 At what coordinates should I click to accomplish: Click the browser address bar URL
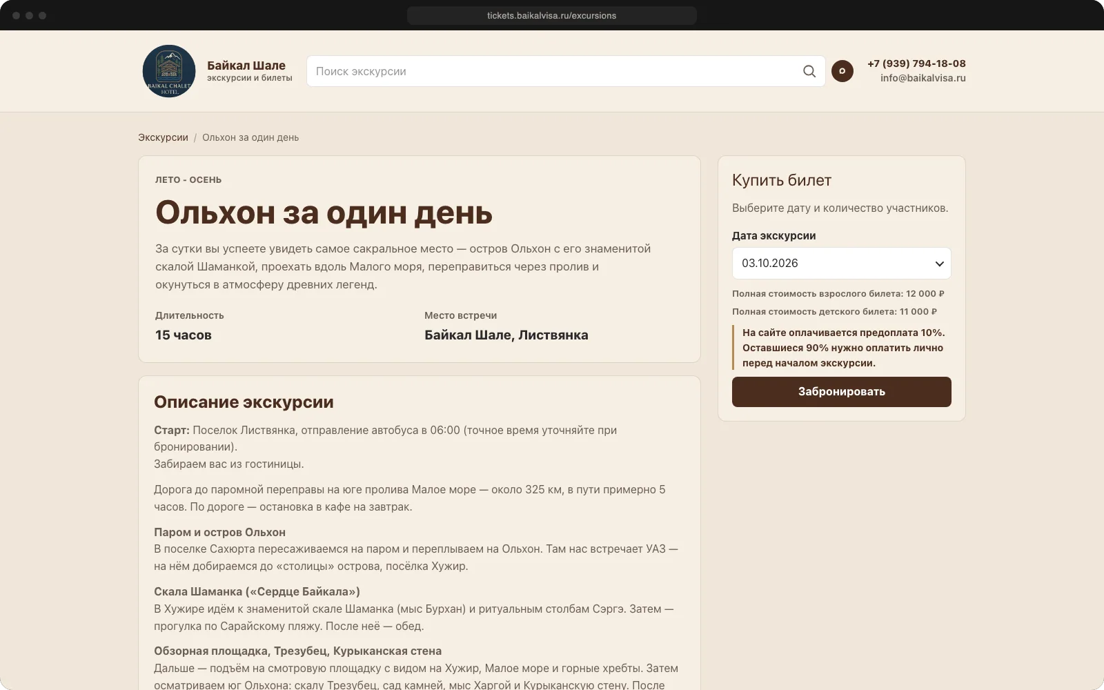tap(552, 15)
